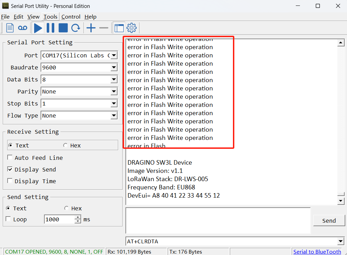Stop the serial port with square icon
The image size is (347, 255).
tap(63, 28)
